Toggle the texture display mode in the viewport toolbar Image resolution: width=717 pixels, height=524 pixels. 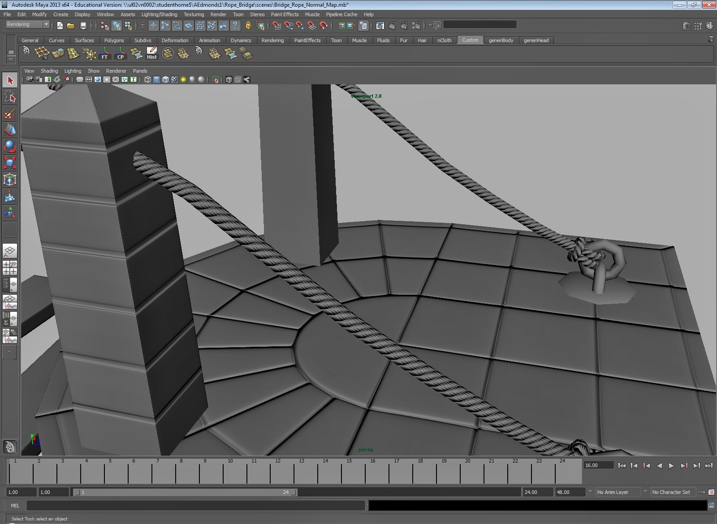coord(175,79)
